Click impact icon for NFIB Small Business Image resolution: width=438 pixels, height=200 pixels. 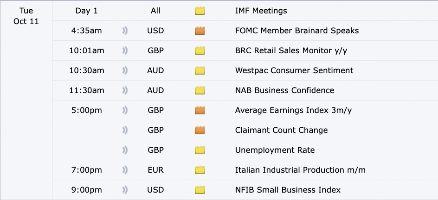(x=200, y=190)
